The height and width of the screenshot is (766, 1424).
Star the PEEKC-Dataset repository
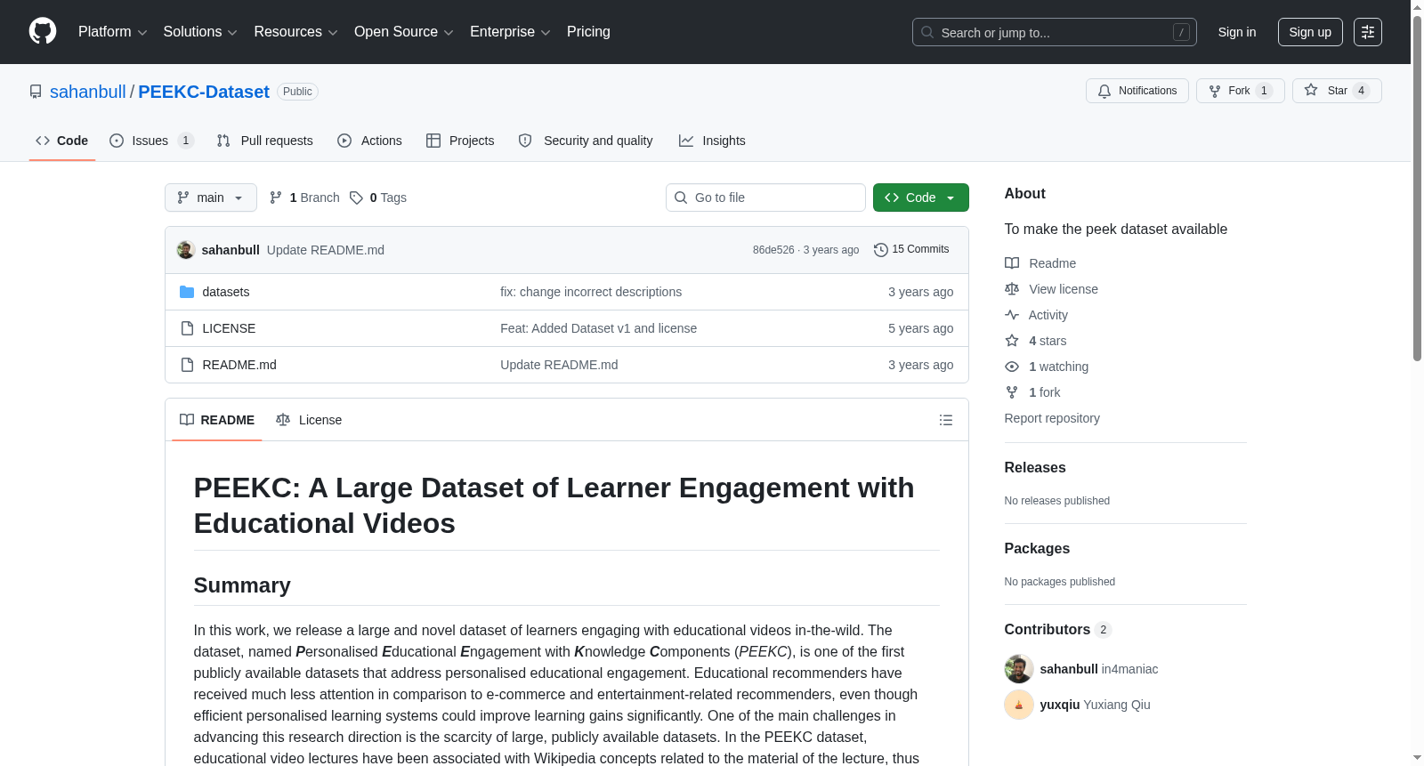pyautogui.click(x=1337, y=91)
